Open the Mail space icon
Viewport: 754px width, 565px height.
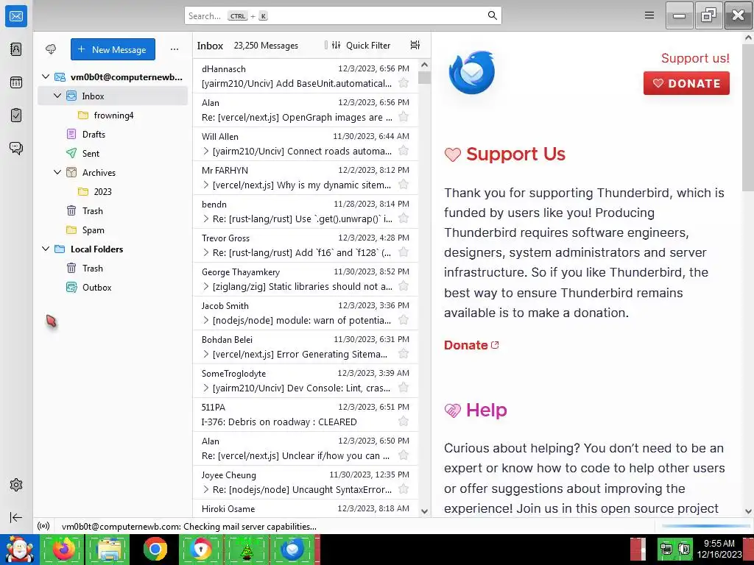point(16,16)
